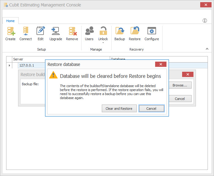Click the Clear and Restore button
The image size is (214, 176).
(119, 109)
